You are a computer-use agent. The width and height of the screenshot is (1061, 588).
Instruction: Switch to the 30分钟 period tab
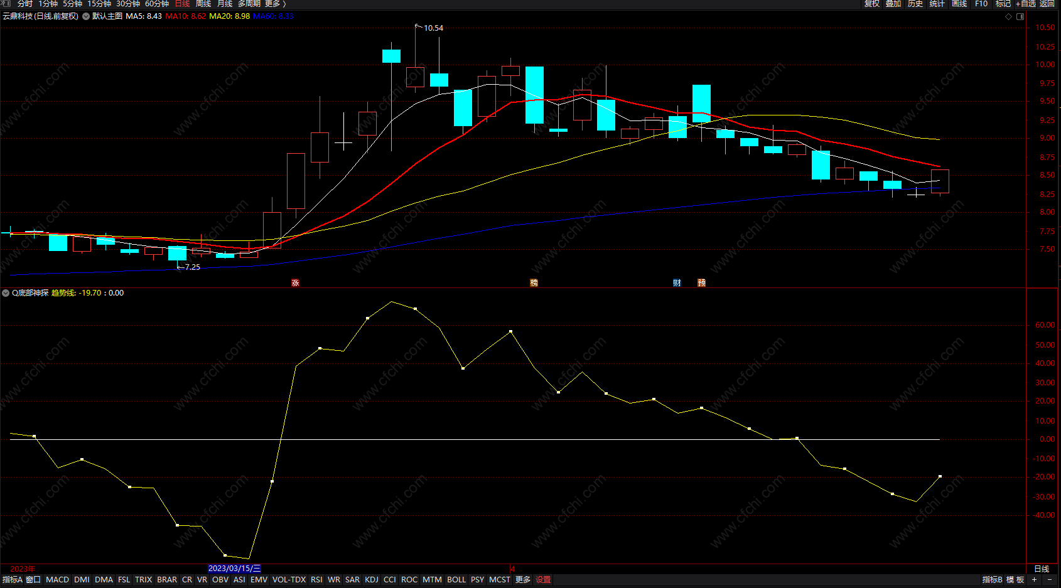click(128, 4)
